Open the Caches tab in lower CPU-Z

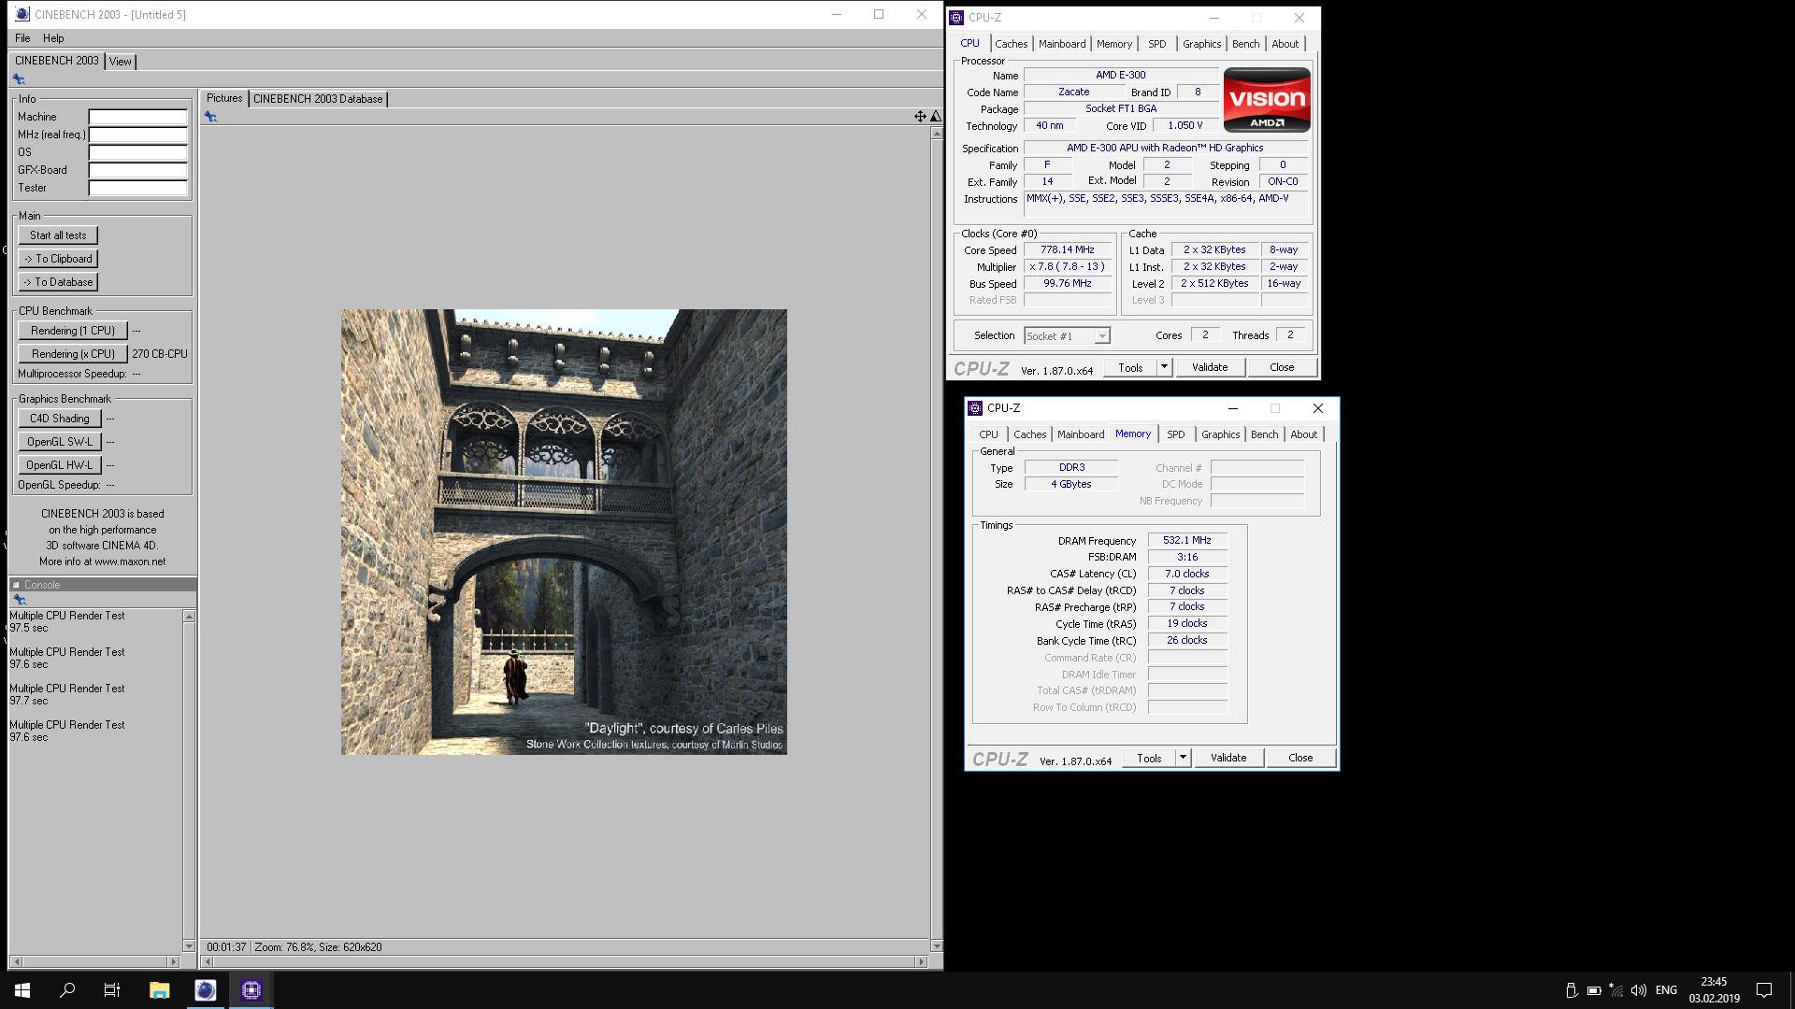(x=1029, y=434)
